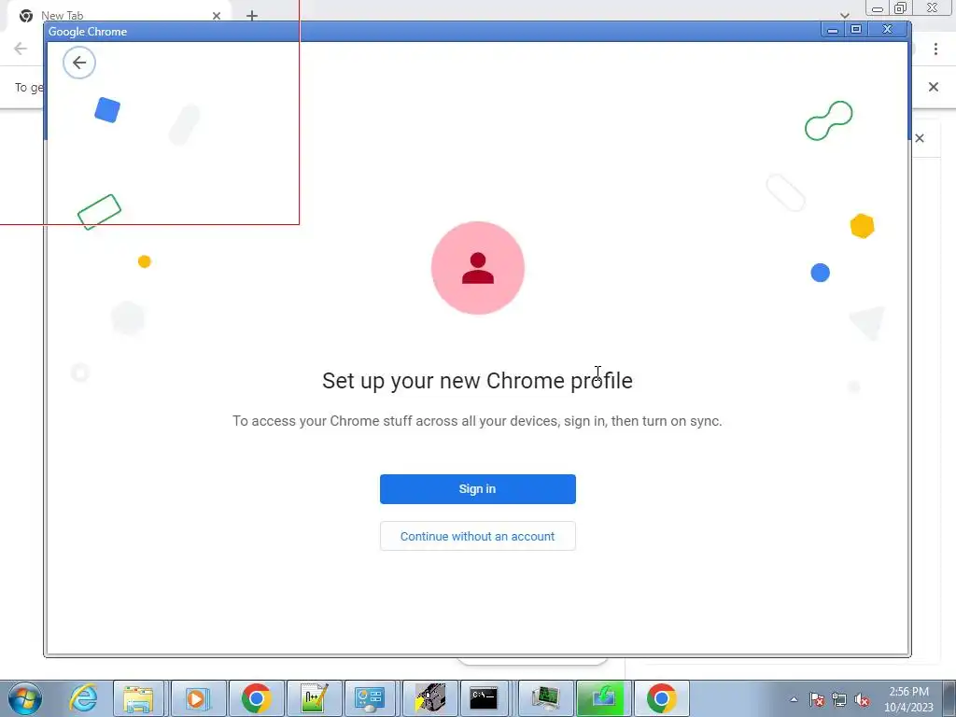Open the Command Prompt taskbar icon
The image size is (956, 717).
pos(484,698)
